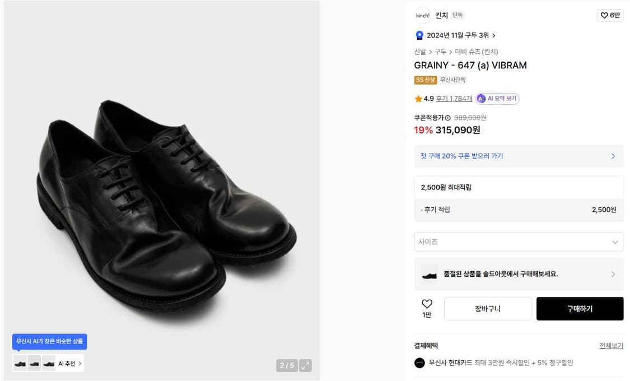
Task: Show the AI 요약 보기 review summary
Action: [497, 99]
